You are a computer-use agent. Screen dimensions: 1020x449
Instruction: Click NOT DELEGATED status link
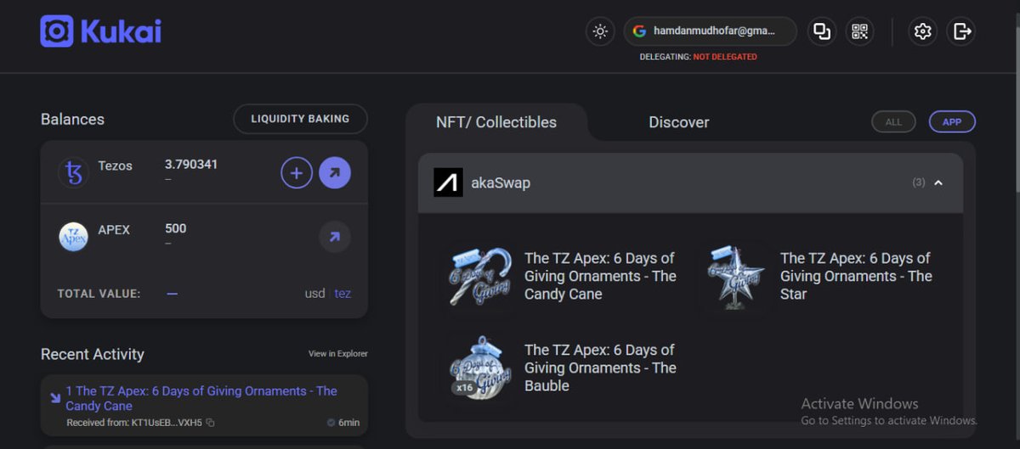(x=725, y=58)
